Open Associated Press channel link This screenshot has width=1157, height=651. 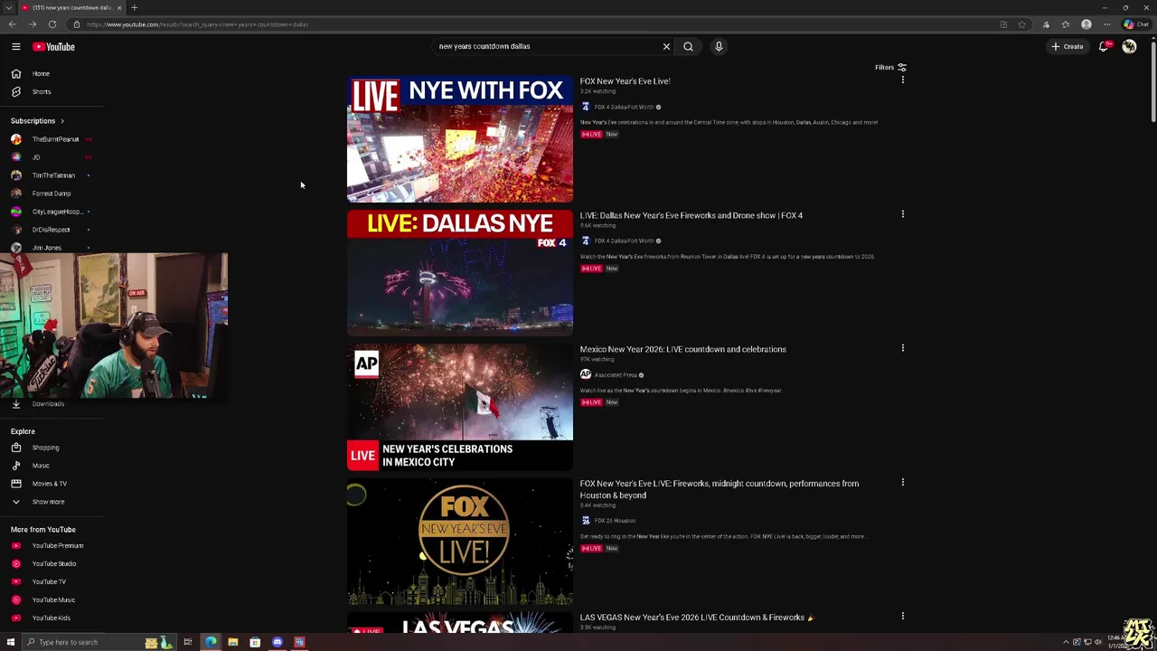(x=616, y=375)
